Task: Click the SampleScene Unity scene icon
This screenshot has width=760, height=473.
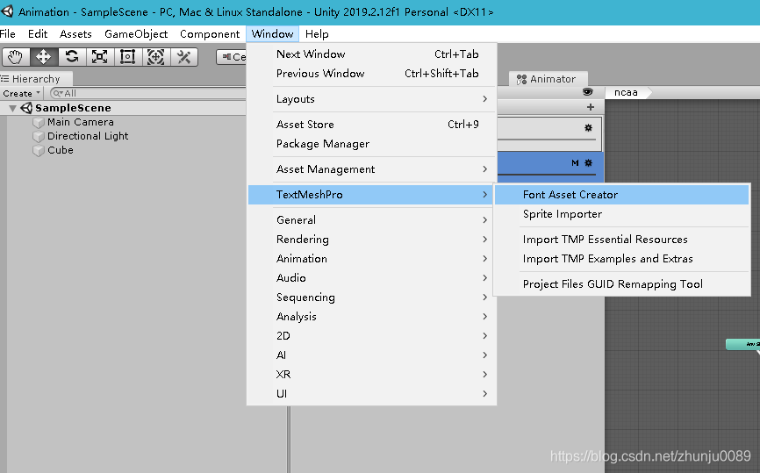Action: point(26,108)
